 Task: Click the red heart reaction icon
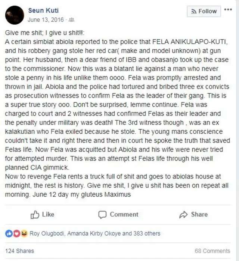[x=16, y=233]
